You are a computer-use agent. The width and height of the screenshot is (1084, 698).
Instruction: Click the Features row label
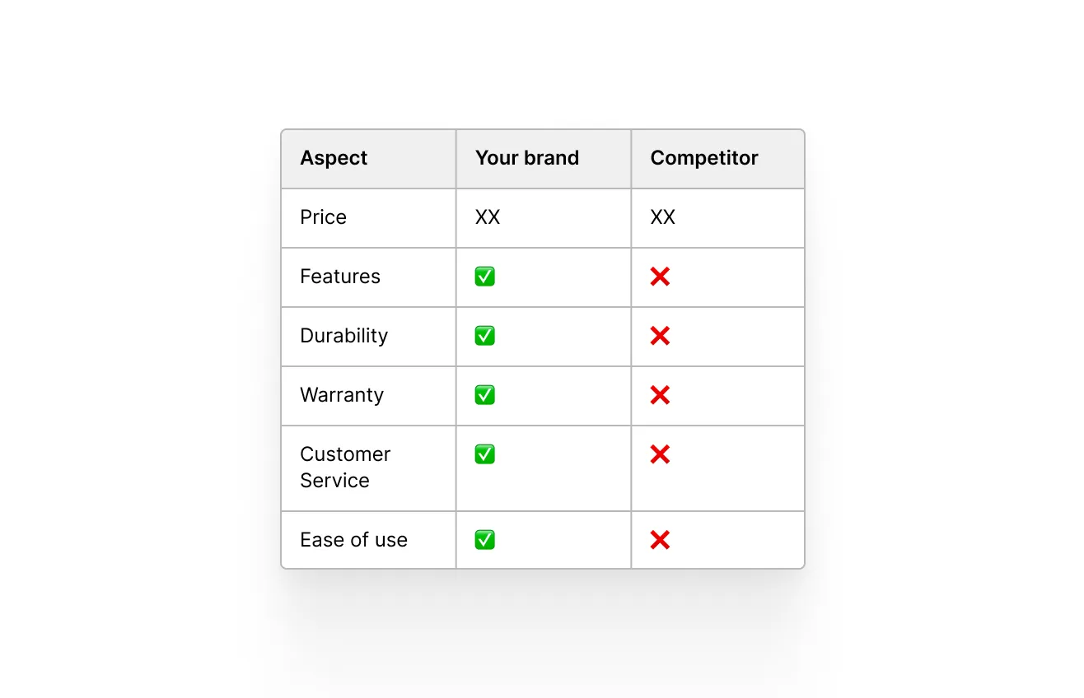(x=340, y=277)
